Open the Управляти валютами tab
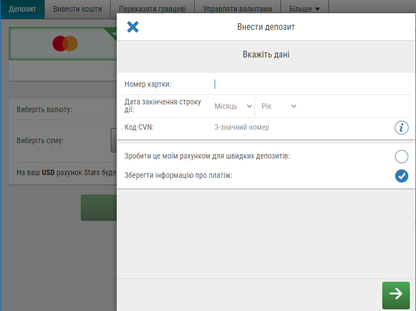 point(237,9)
